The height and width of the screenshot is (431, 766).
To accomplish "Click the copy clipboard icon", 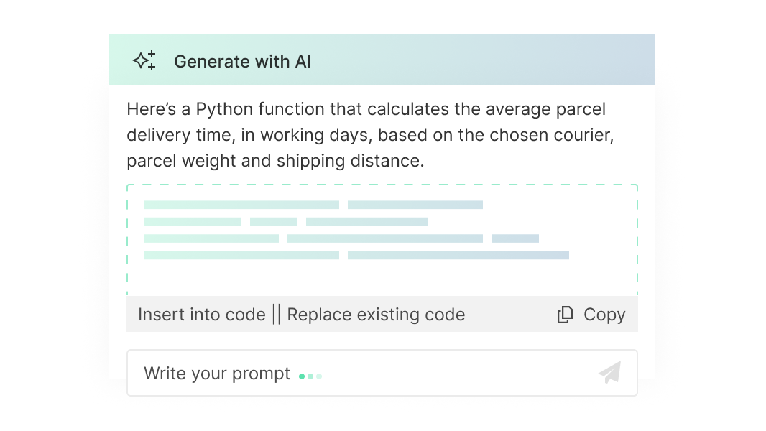I will click(x=566, y=315).
